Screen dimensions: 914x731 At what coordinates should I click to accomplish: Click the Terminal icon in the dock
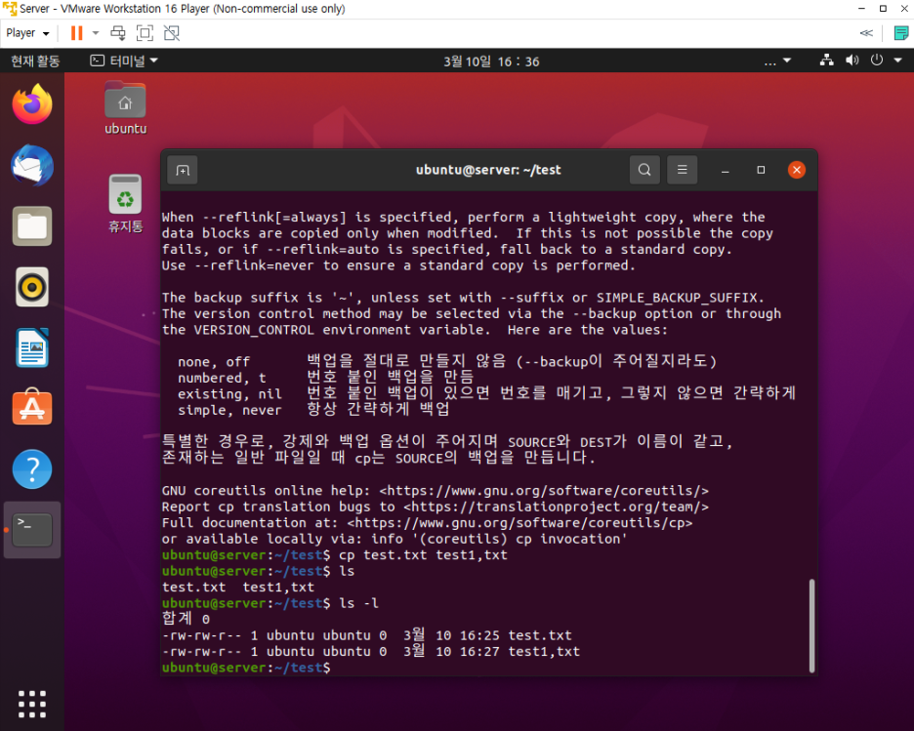coord(32,530)
